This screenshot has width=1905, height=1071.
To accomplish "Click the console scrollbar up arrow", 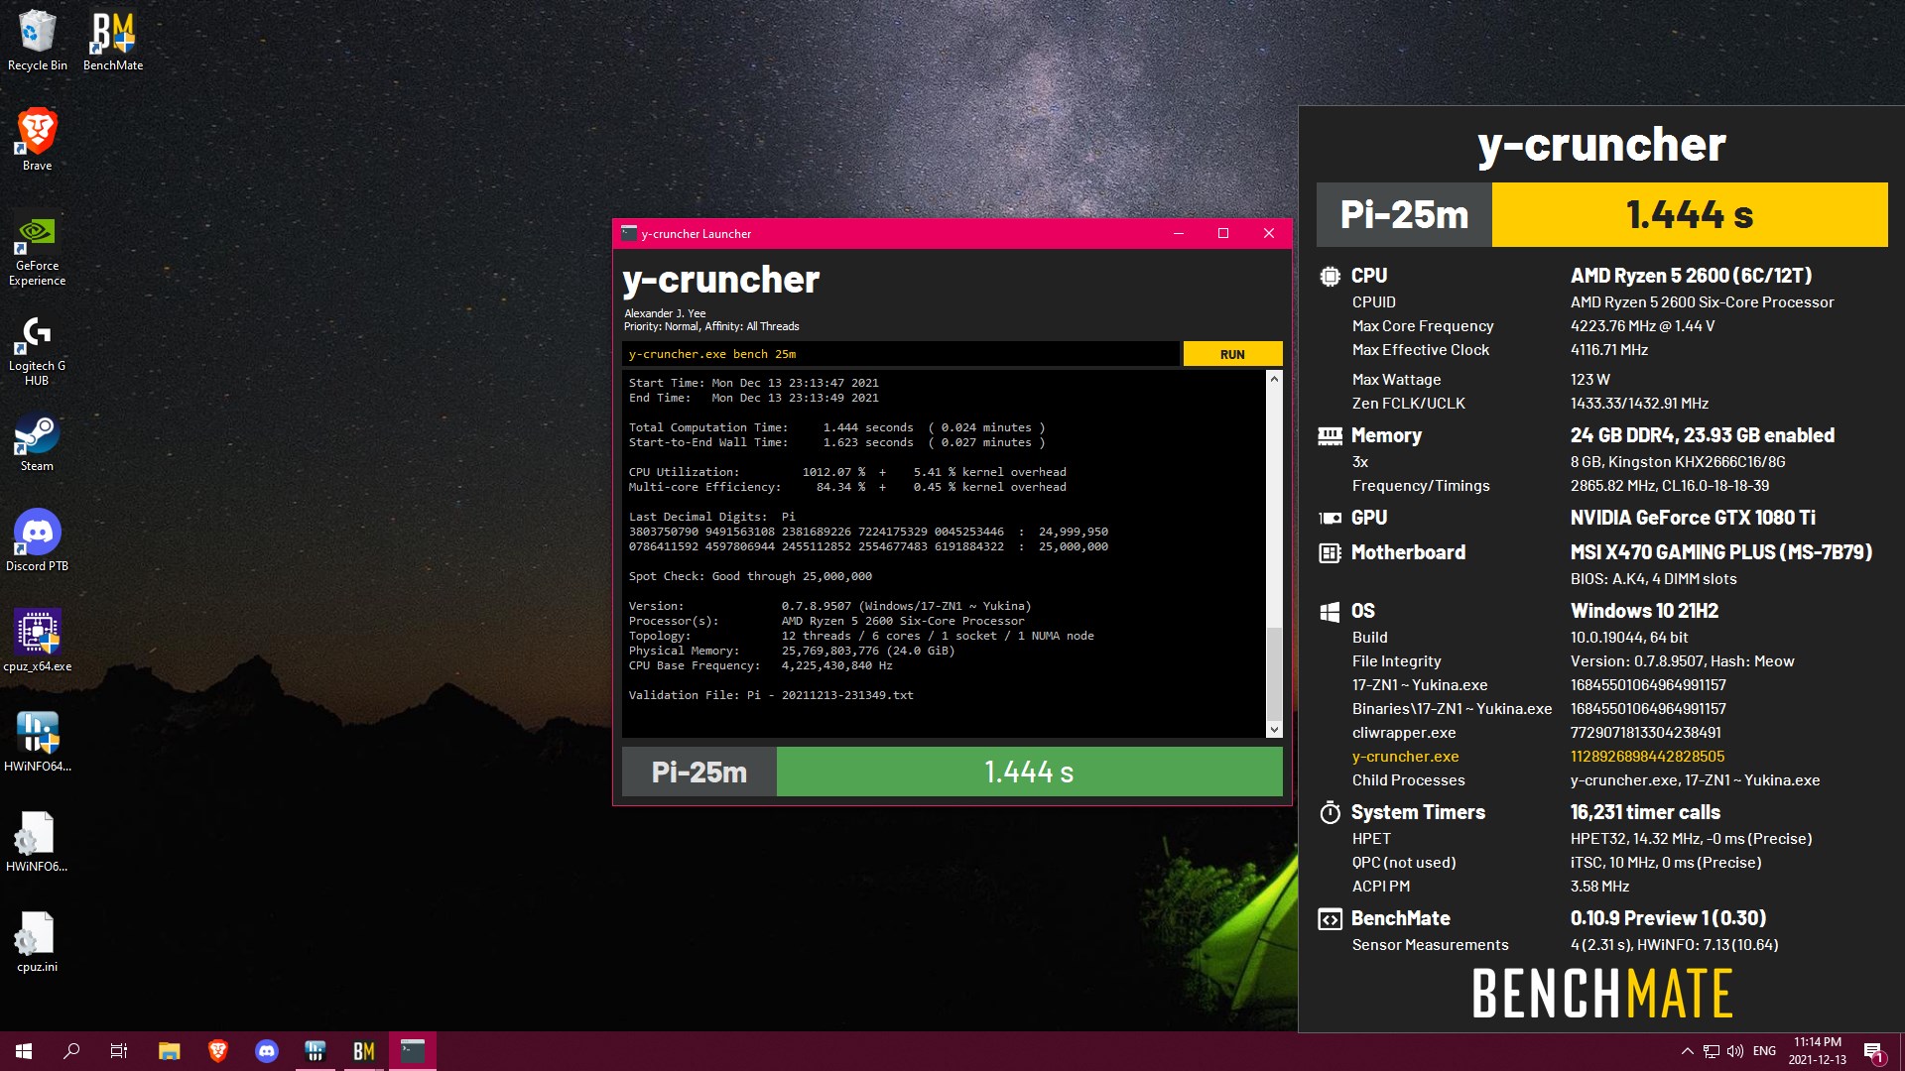I will (1274, 379).
